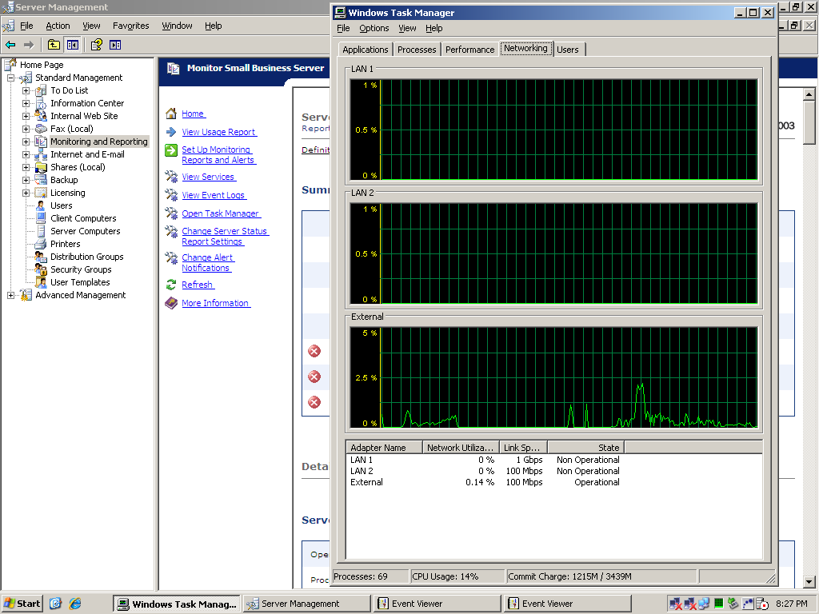Expand the Internet and E-mail node
Screen dimensions: 819x614
(x=26, y=154)
